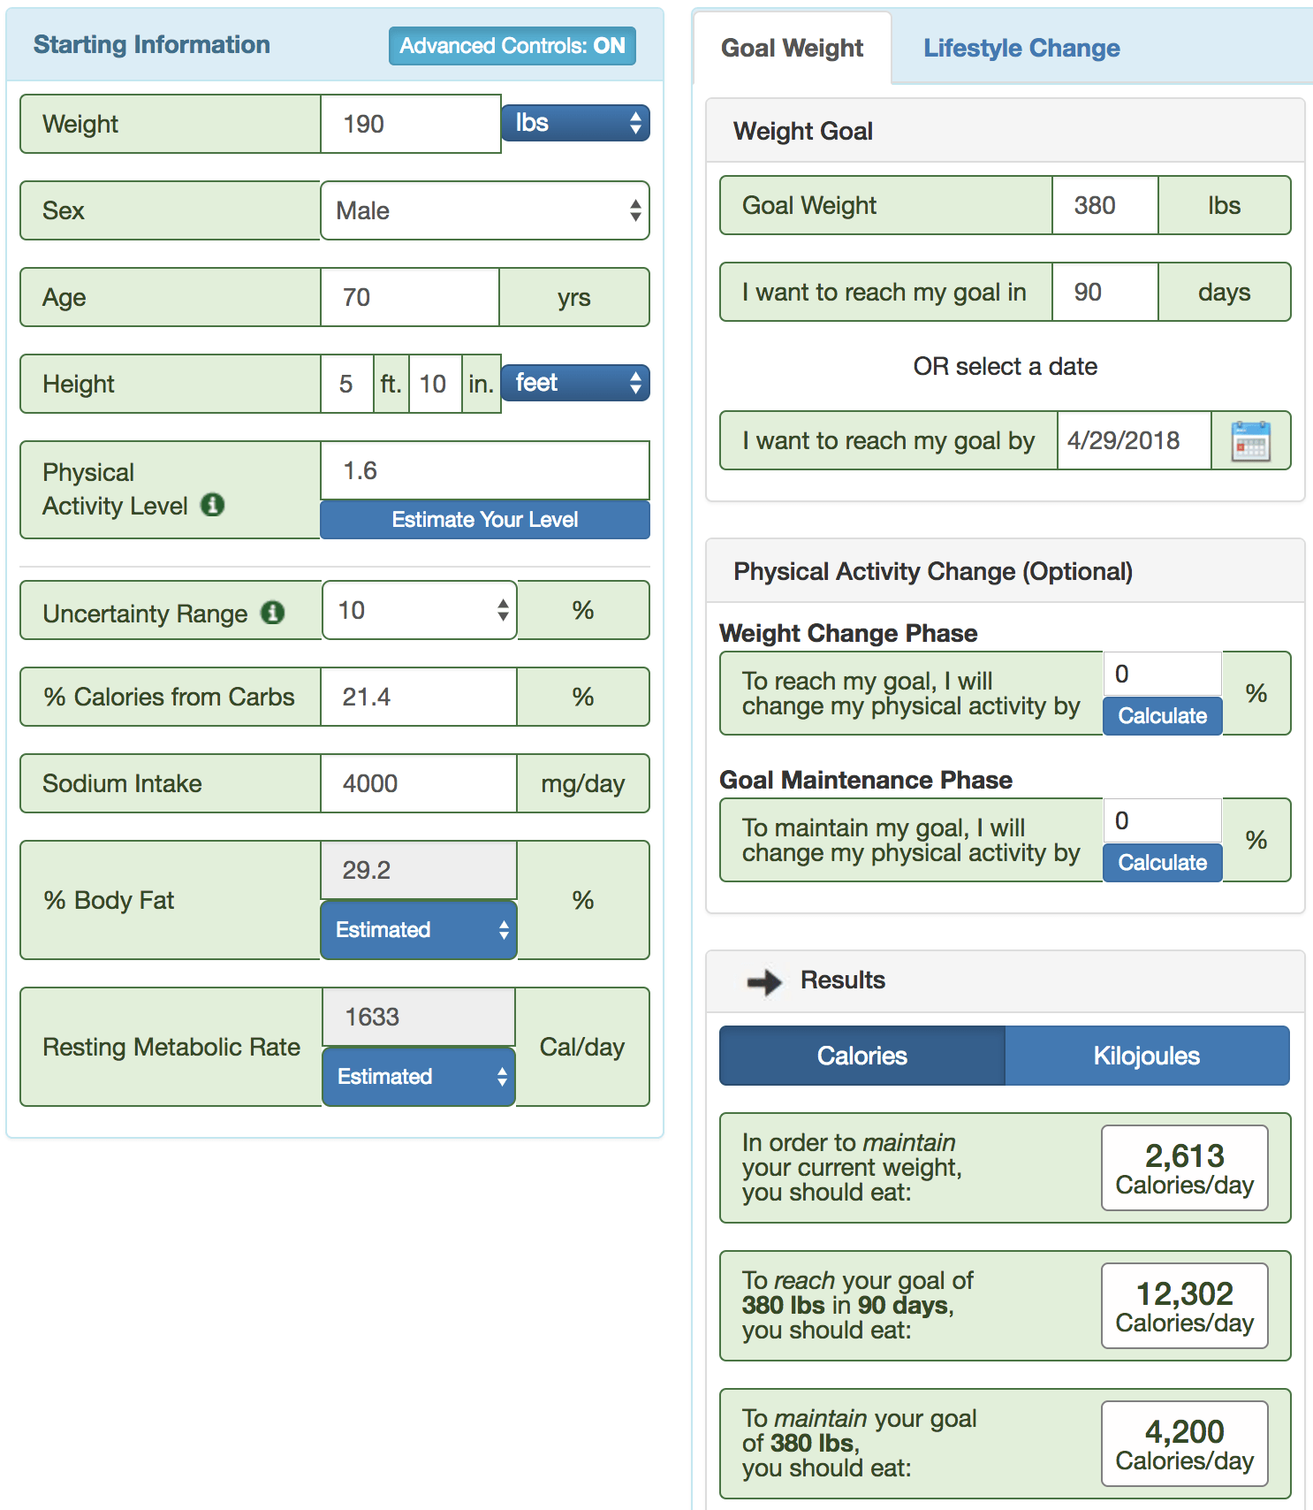Open Resting Metabolic Rate Estimated dropdown
Image resolution: width=1313 pixels, height=1510 pixels.
(x=418, y=1077)
